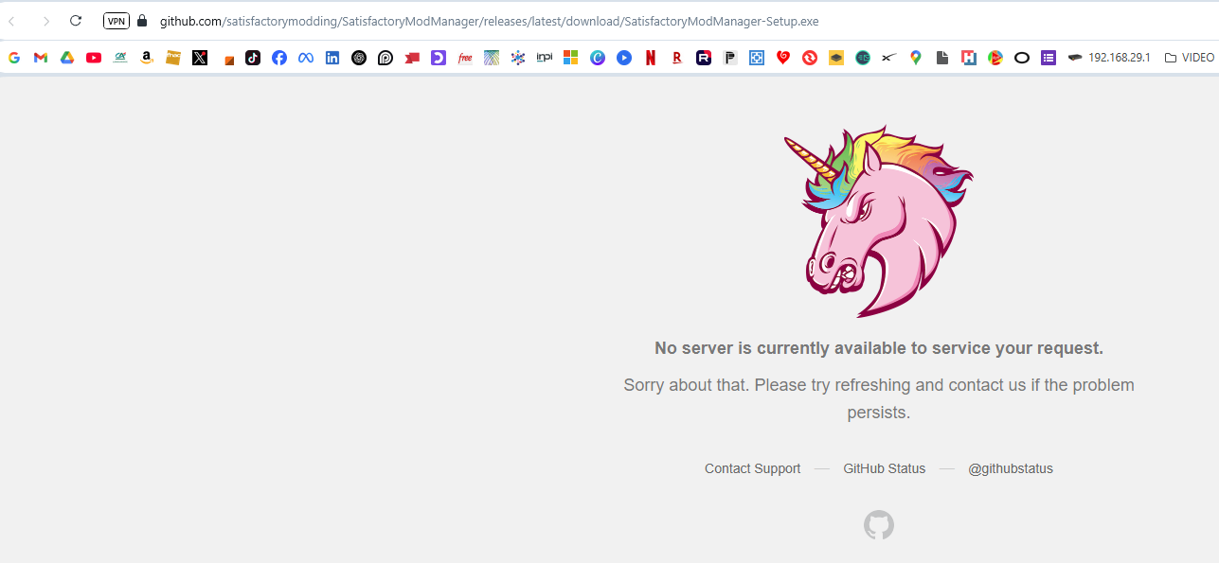The height and width of the screenshot is (563, 1219).
Task: Open the Microsoft bookmark
Action: (x=571, y=58)
